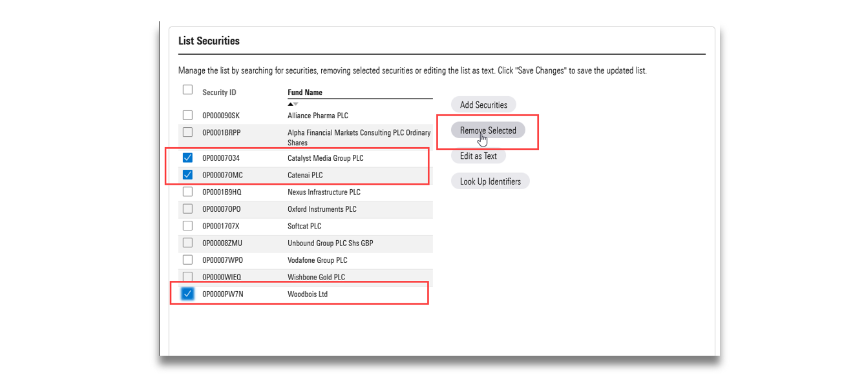The width and height of the screenshot is (864, 388).
Task: Click the Remove Selected button
Action: pyautogui.click(x=487, y=130)
